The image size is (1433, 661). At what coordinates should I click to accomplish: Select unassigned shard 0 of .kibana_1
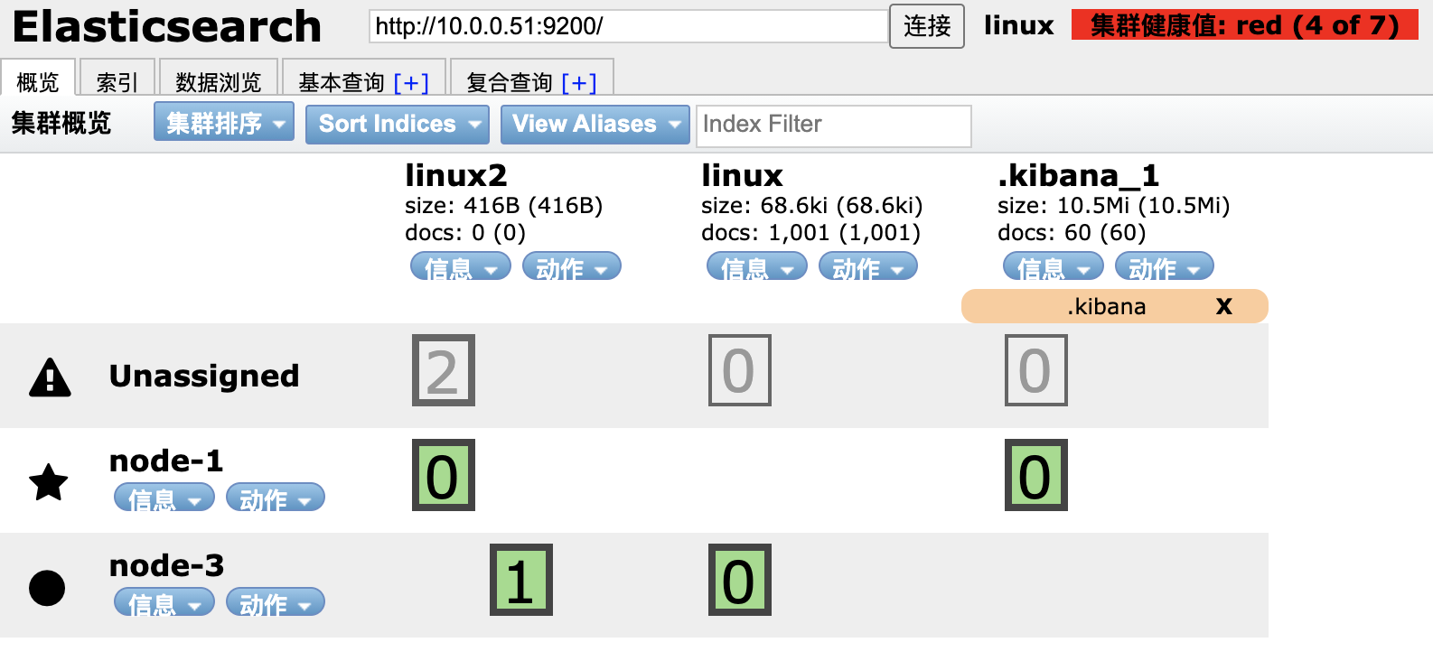1036,370
